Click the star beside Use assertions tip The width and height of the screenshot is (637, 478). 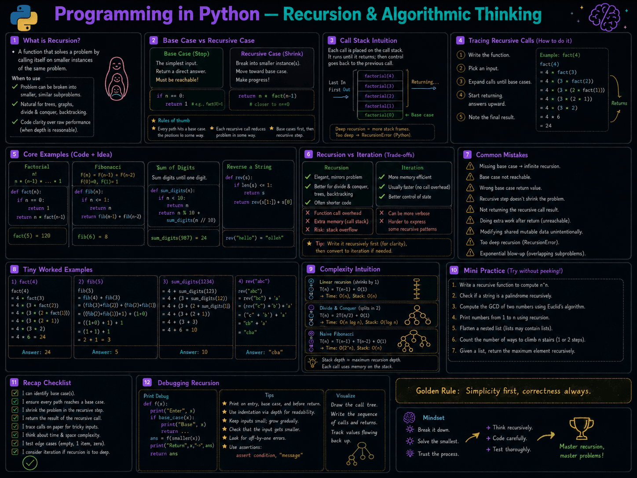click(224, 447)
